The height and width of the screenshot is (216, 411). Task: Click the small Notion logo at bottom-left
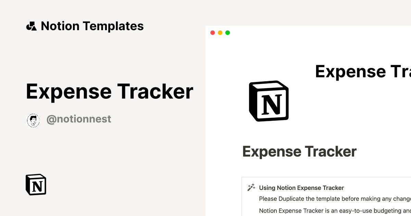coord(36,185)
